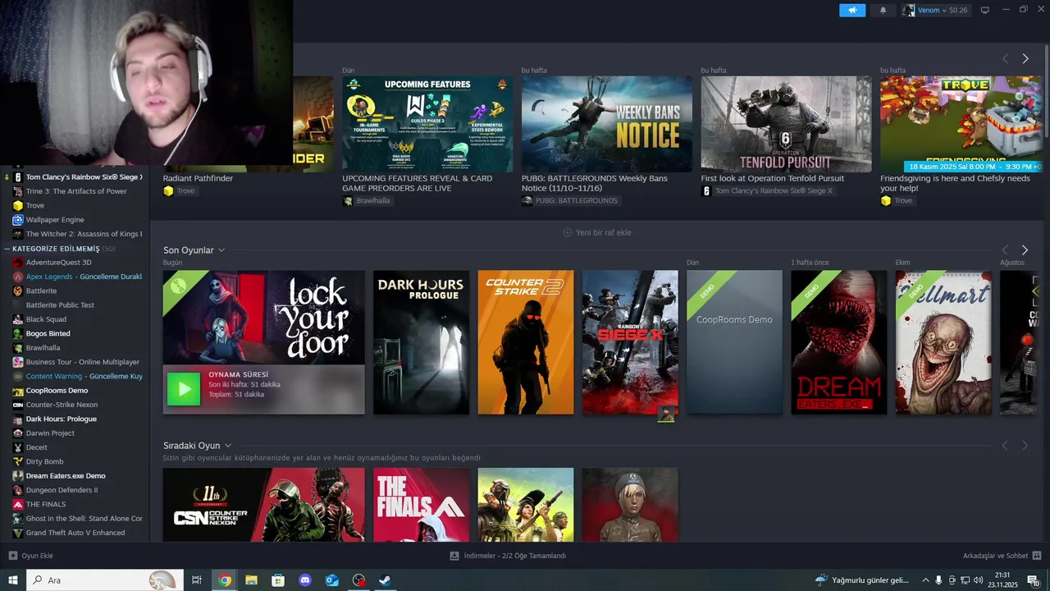
Task: Select the Dirty Bomb icon in sidebar
Action: pos(17,461)
